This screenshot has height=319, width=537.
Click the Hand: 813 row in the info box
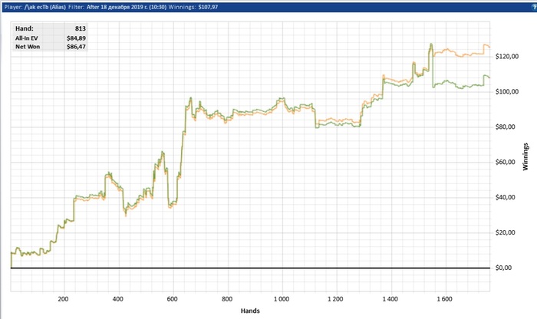51,28
